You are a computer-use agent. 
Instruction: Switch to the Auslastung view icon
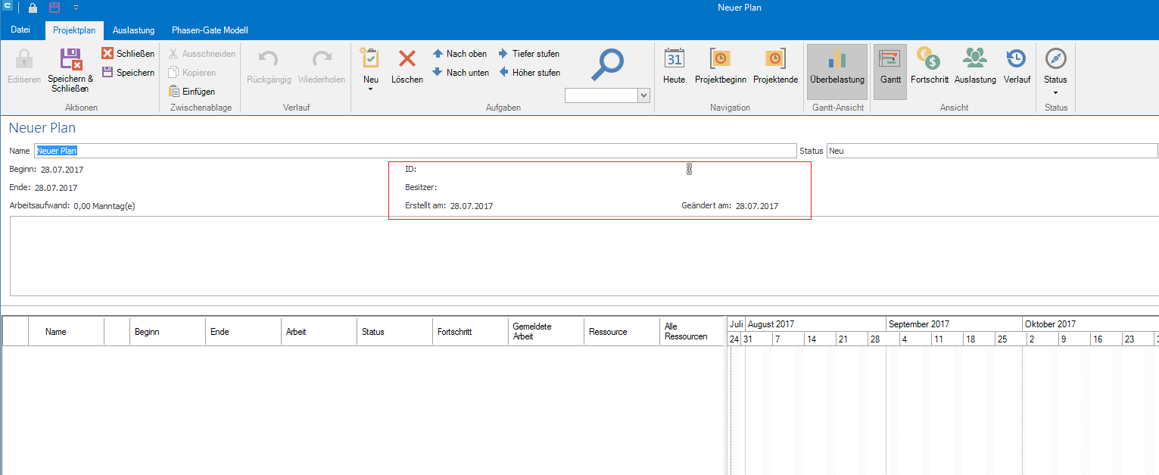(975, 59)
